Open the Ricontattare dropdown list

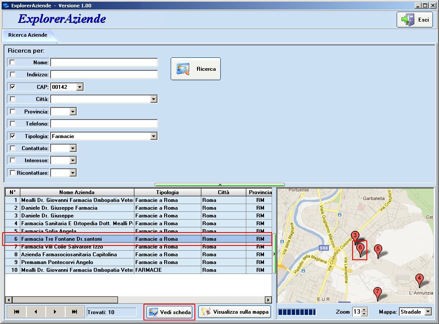73,173
